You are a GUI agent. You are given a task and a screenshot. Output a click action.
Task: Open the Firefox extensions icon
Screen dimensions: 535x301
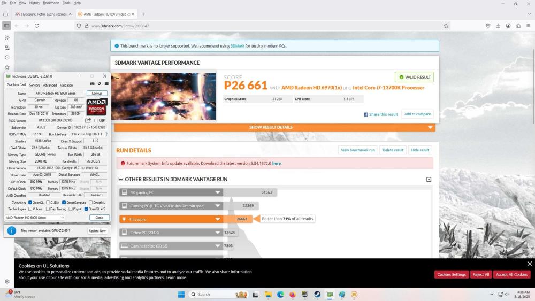(518, 26)
